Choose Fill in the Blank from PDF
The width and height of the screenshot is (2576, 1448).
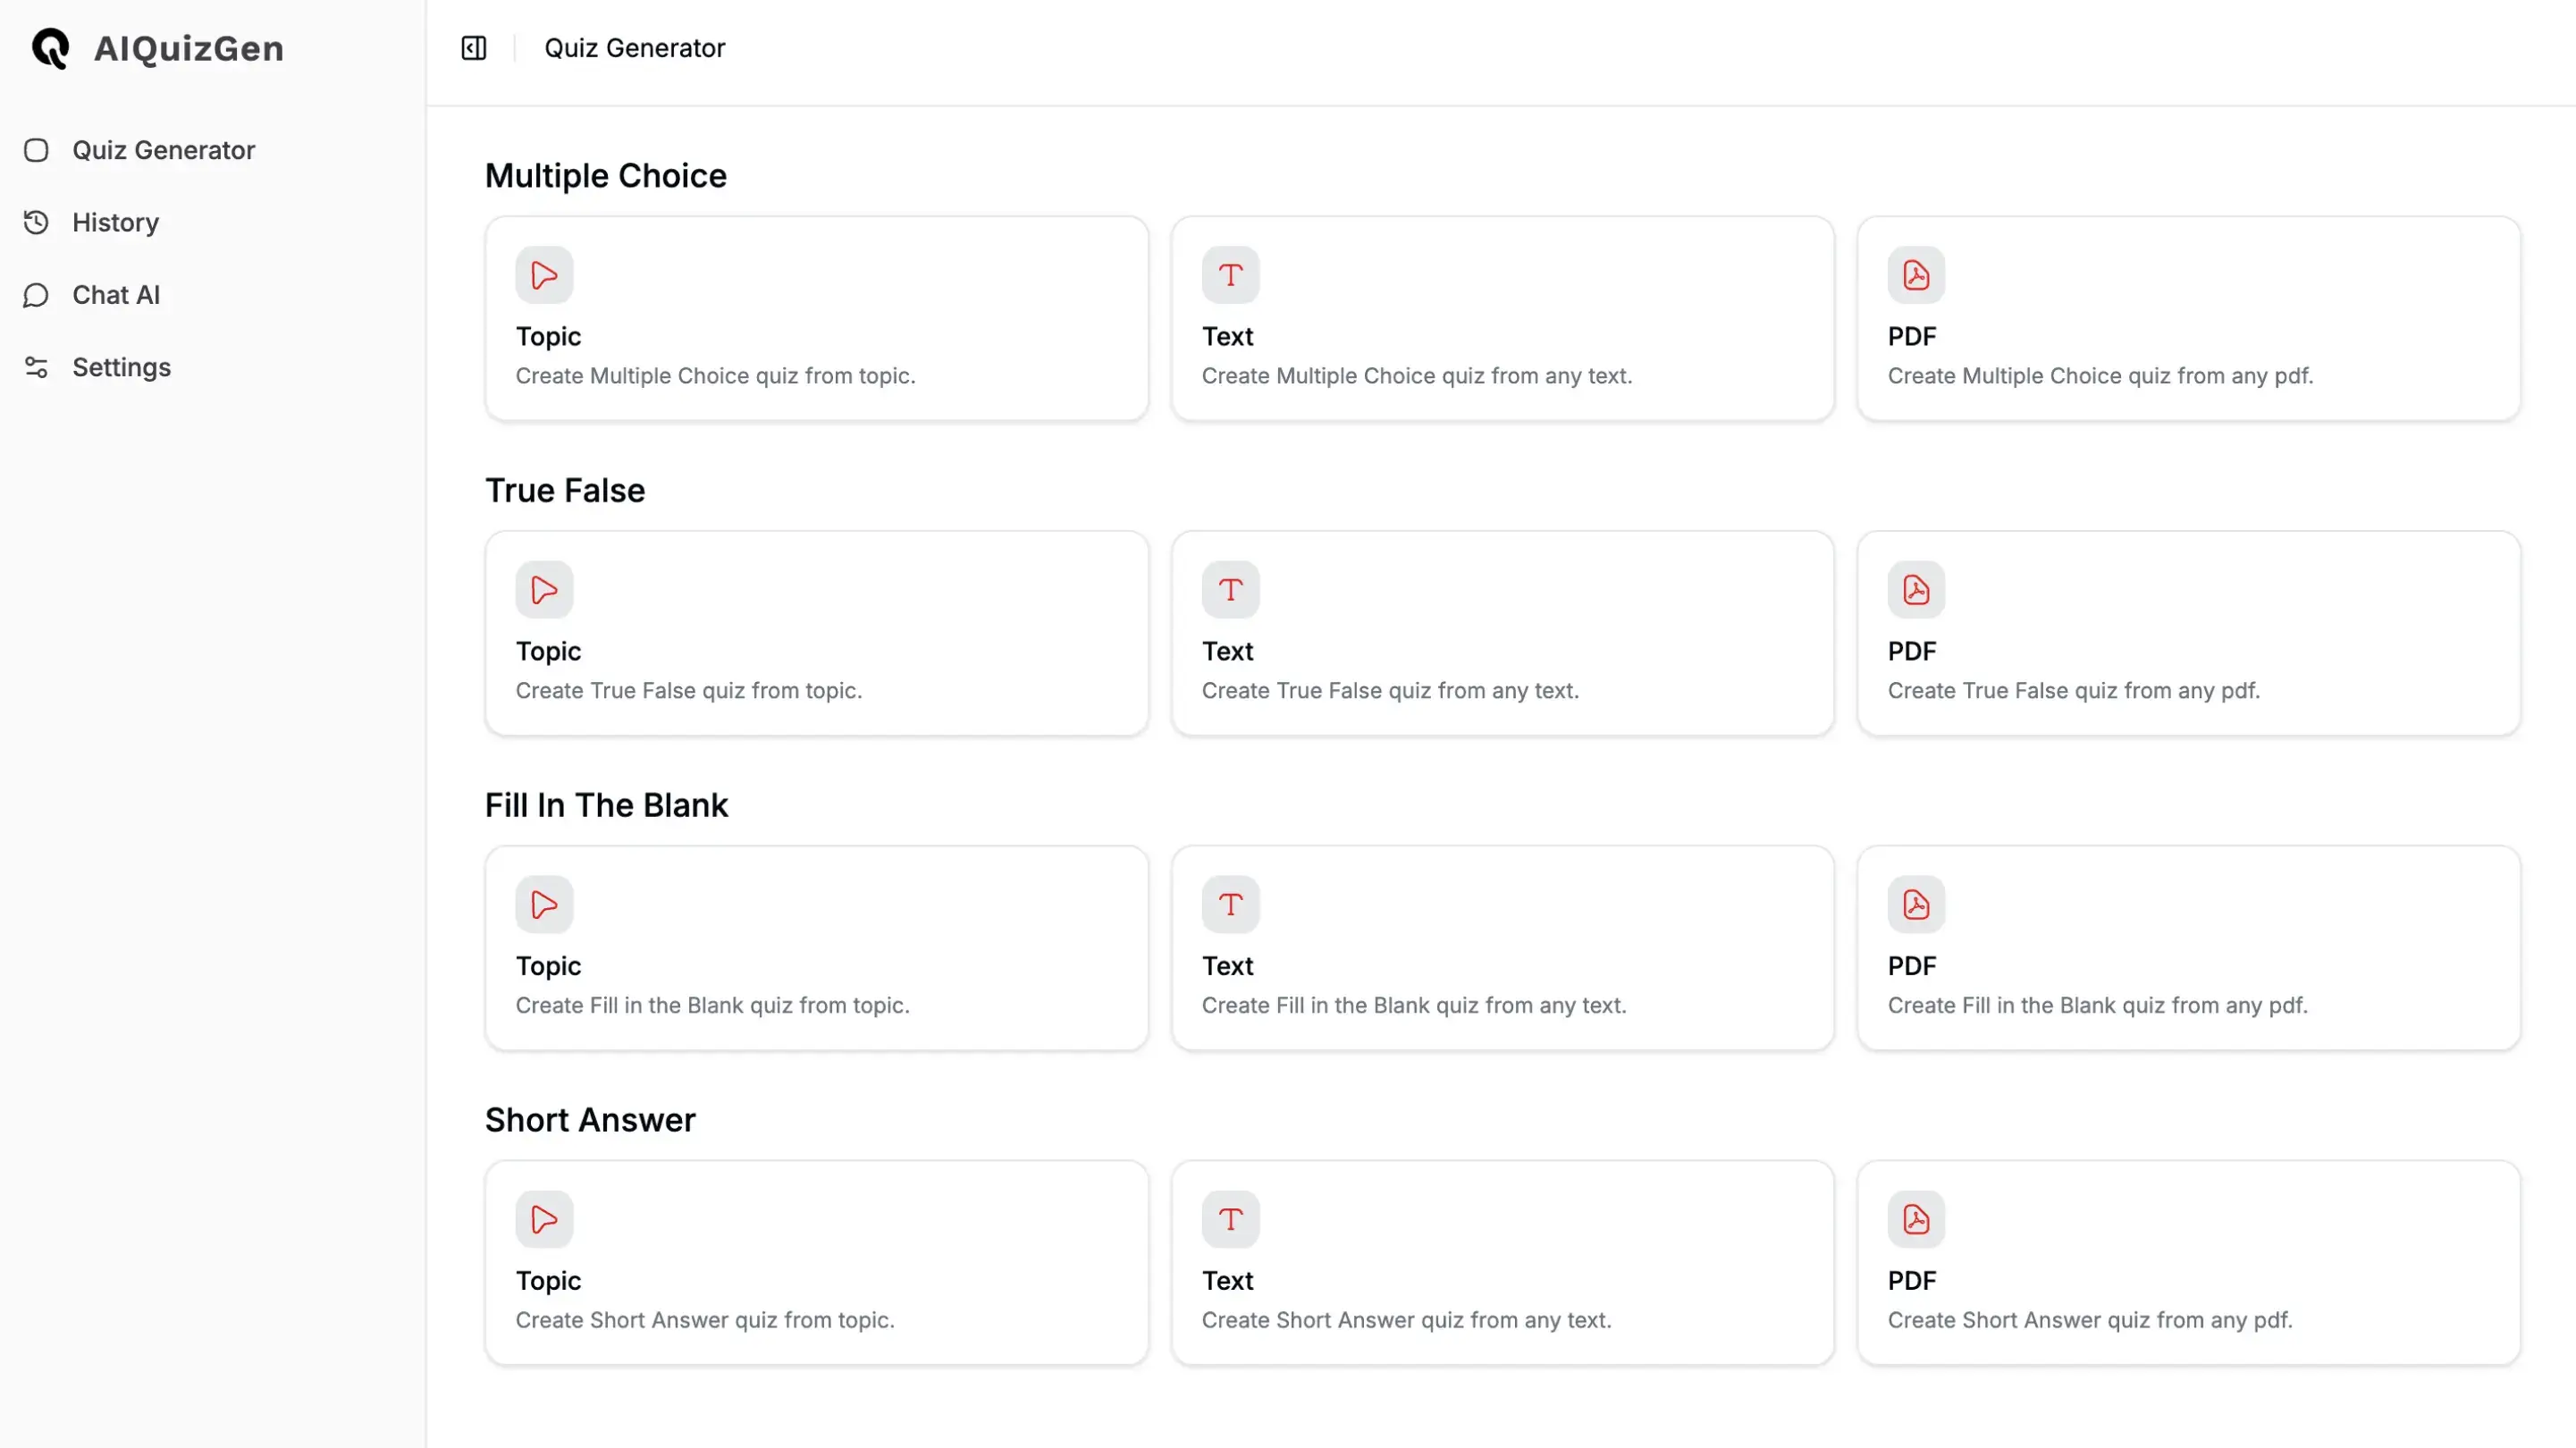click(x=2188, y=948)
